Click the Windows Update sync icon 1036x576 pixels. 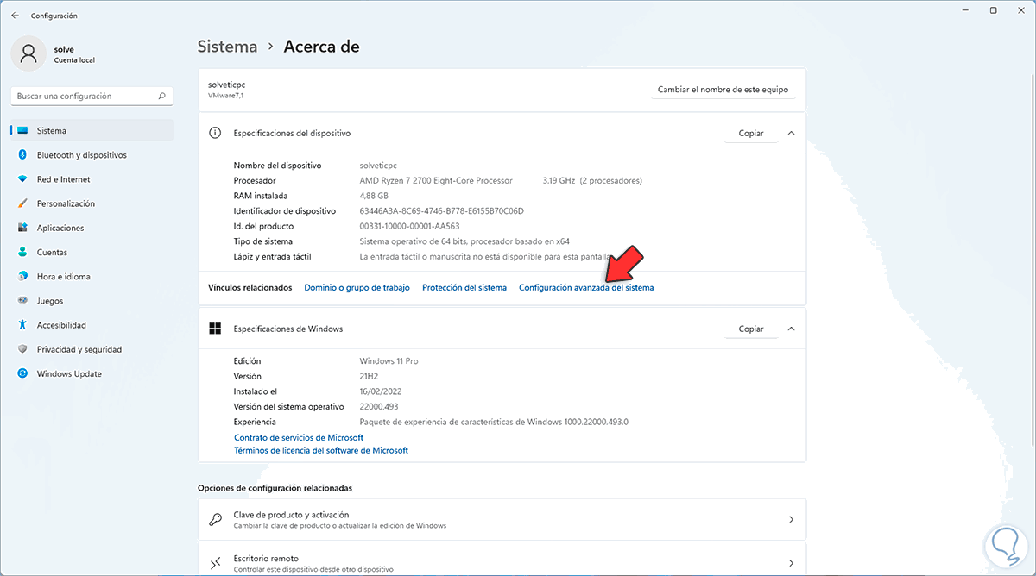tap(22, 373)
